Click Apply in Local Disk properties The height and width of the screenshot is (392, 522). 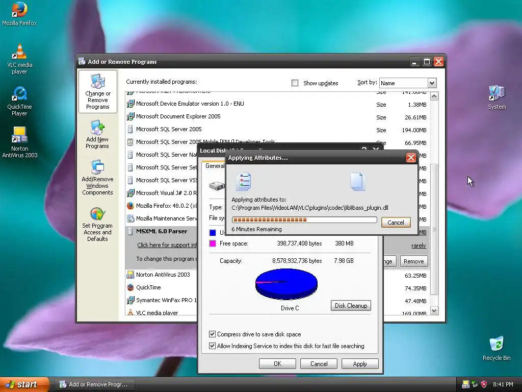pyautogui.click(x=360, y=363)
